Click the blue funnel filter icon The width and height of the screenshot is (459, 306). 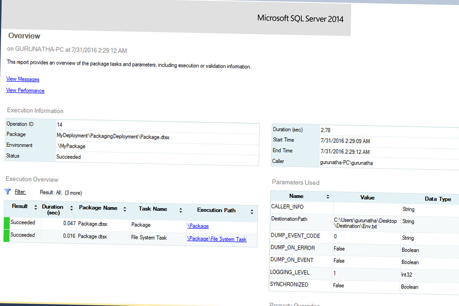click(x=8, y=192)
